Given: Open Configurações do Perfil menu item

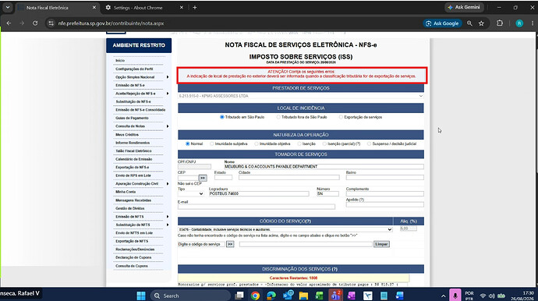Looking at the screenshot, I should [x=134, y=69].
